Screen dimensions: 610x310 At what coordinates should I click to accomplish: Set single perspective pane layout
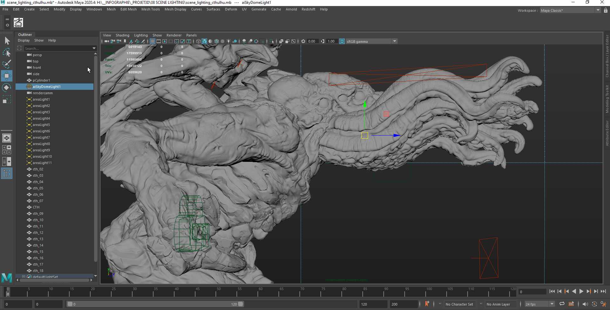7,138
